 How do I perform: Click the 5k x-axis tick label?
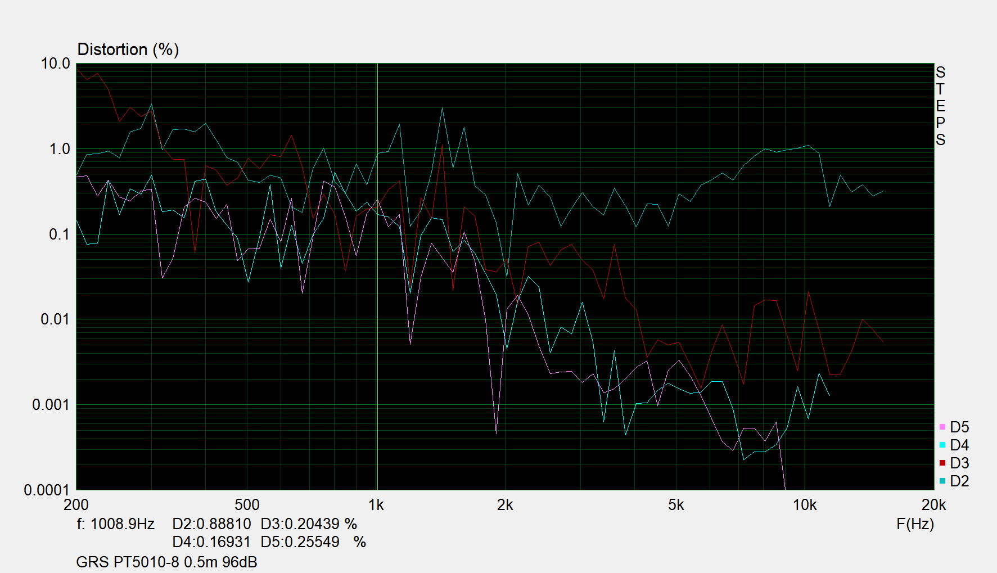click(676, 505)
